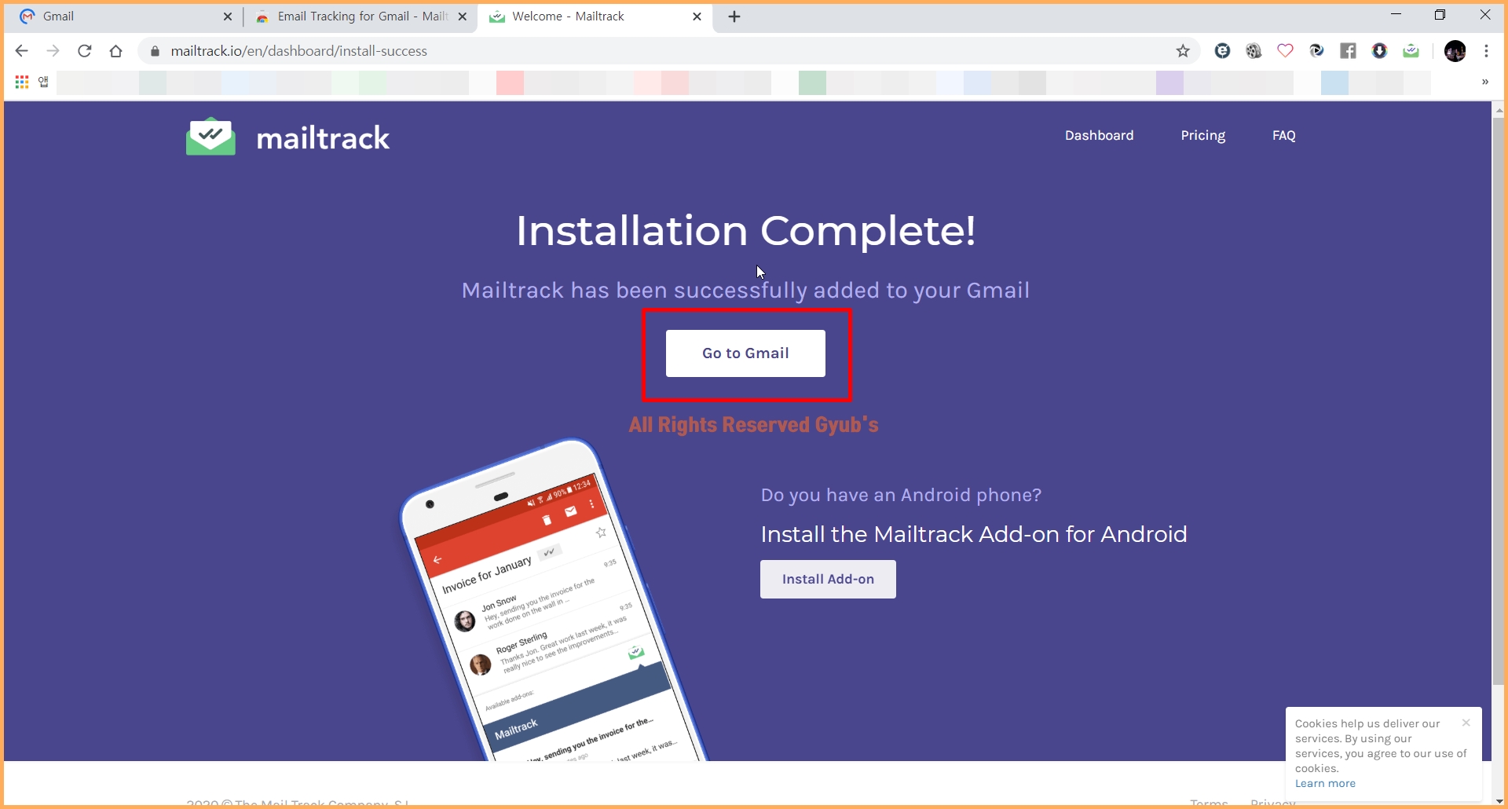Screen dimensions: 1508x809
Task: Open the Dashboard nav link
Action: click(x=1099, y=135)
